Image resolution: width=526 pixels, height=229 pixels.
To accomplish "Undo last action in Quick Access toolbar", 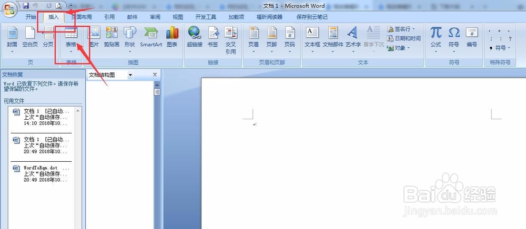I will click(35, 5).
